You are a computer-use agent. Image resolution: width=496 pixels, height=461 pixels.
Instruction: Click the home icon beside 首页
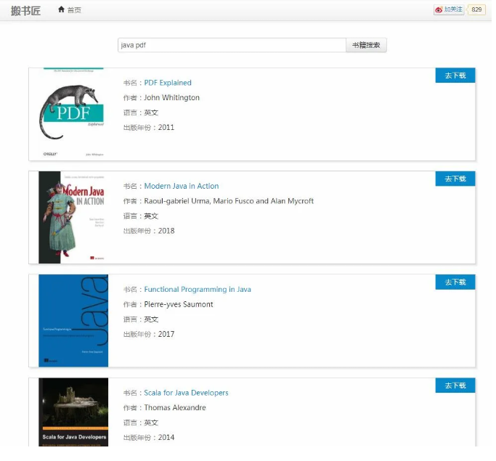(62, 9)
